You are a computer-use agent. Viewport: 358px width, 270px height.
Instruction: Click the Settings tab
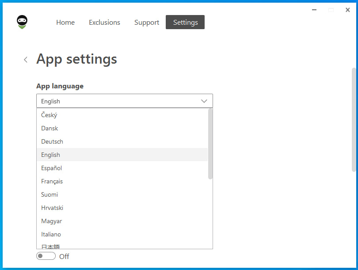185,22
